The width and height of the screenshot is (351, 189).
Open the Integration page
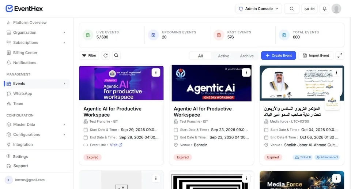(23, 145)
